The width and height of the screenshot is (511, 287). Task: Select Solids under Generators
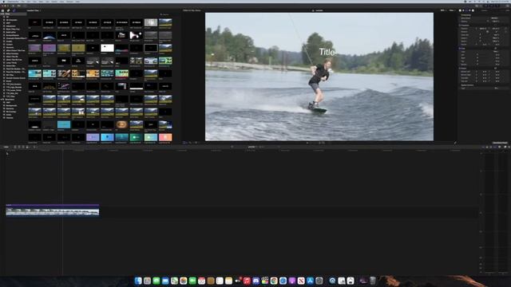pyautogui.click(x=9, y=115)
